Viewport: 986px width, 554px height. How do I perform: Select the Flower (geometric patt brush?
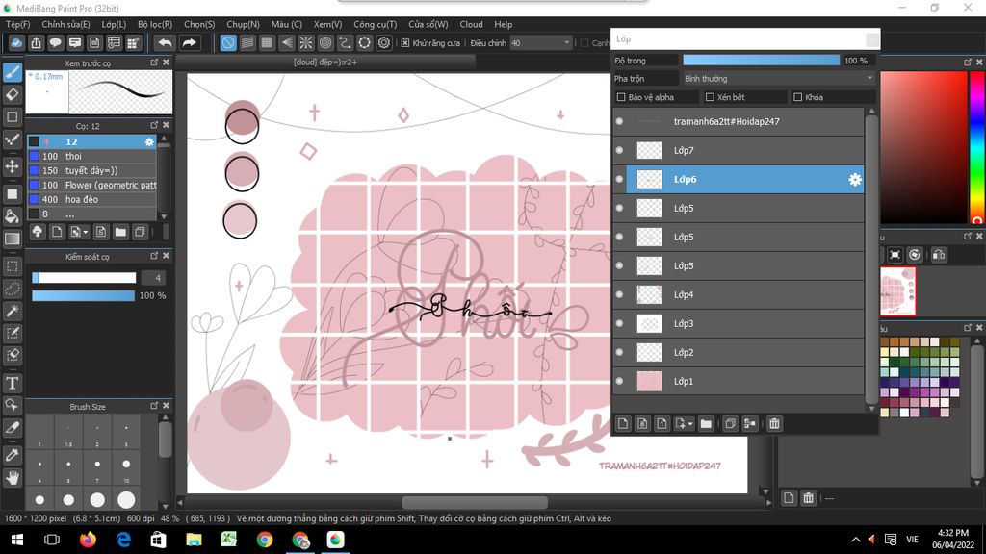[91, 186]
